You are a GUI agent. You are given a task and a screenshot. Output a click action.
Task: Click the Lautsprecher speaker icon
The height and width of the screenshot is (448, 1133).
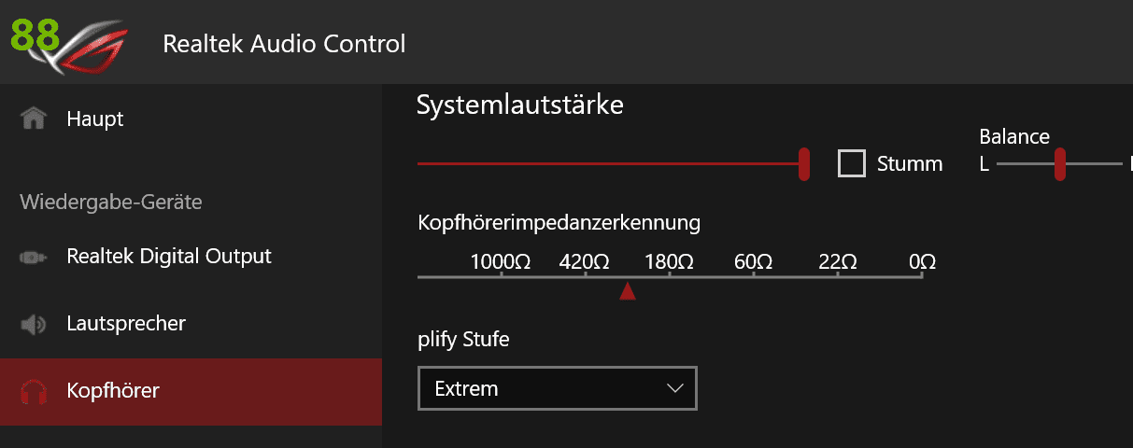34,325
